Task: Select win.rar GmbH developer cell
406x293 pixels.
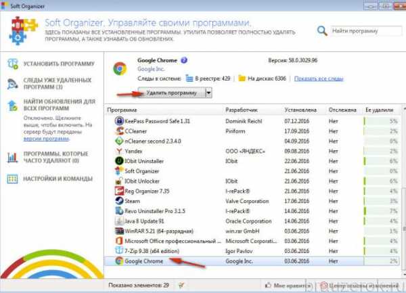Action: point(242,231)
